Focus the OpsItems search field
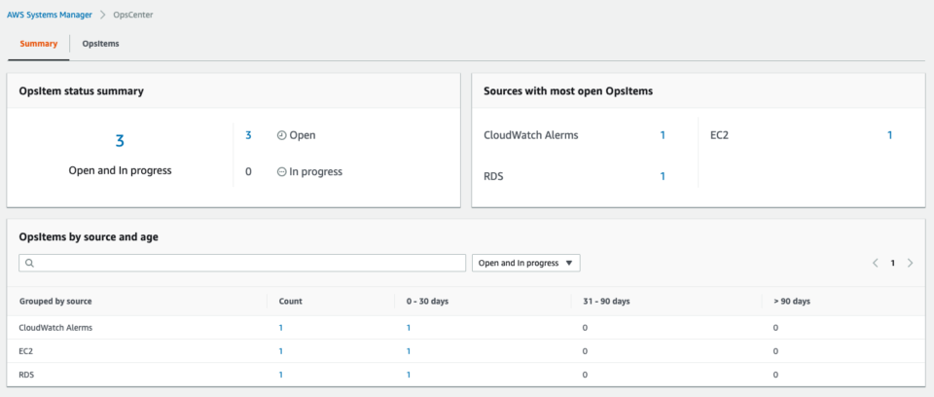This screenshot has width=934, height=397. point(242,263)
